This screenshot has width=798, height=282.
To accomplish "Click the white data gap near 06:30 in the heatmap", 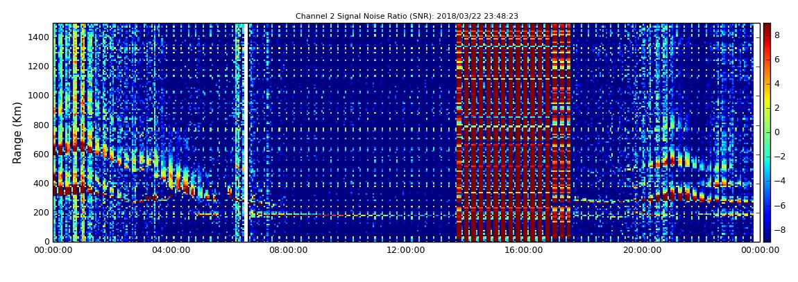I will (246, 132).
